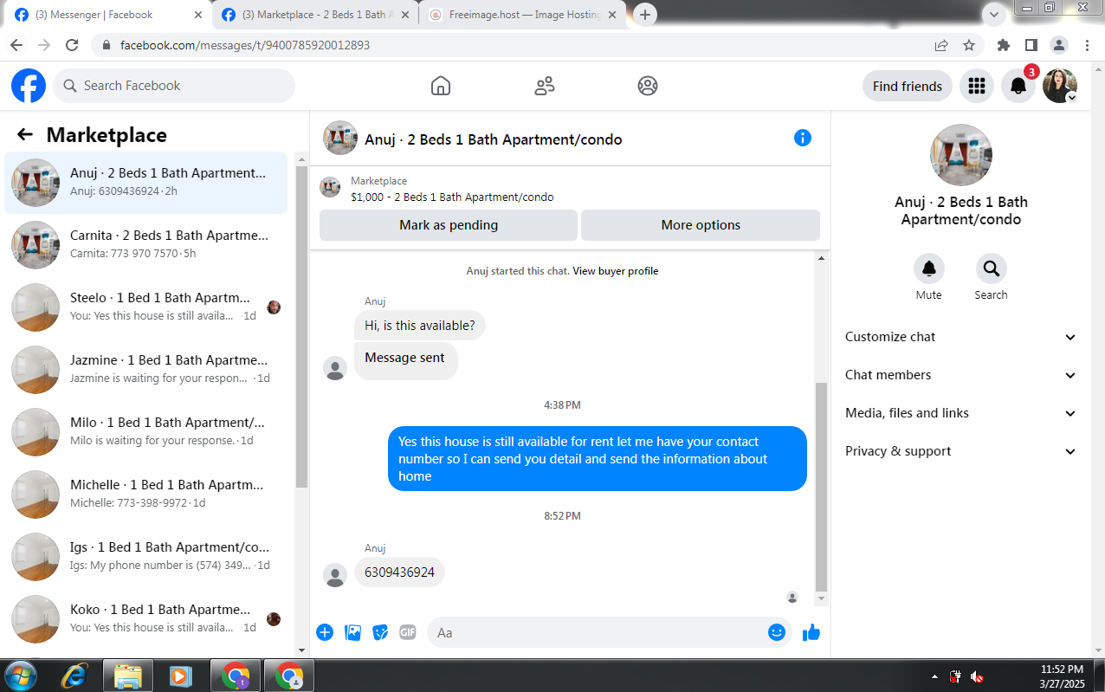Open Windows Start button
Viewport: 1105px width, 692px height.
click(20, 676)
